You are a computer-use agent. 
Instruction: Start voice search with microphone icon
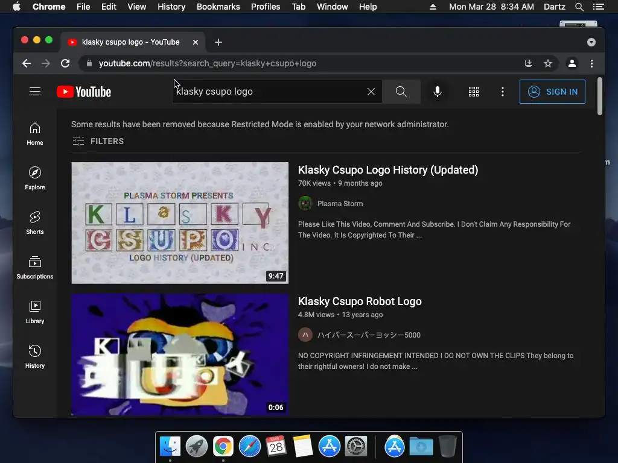(x=437, y=92)
